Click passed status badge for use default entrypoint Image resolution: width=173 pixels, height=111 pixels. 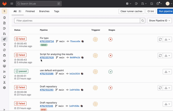pos(21,71)
